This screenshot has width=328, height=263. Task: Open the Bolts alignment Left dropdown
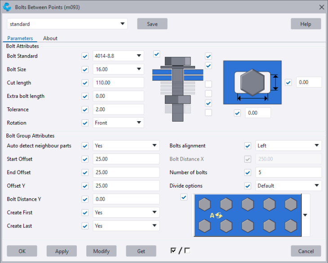pyautogui.click(x=288, y=145)
